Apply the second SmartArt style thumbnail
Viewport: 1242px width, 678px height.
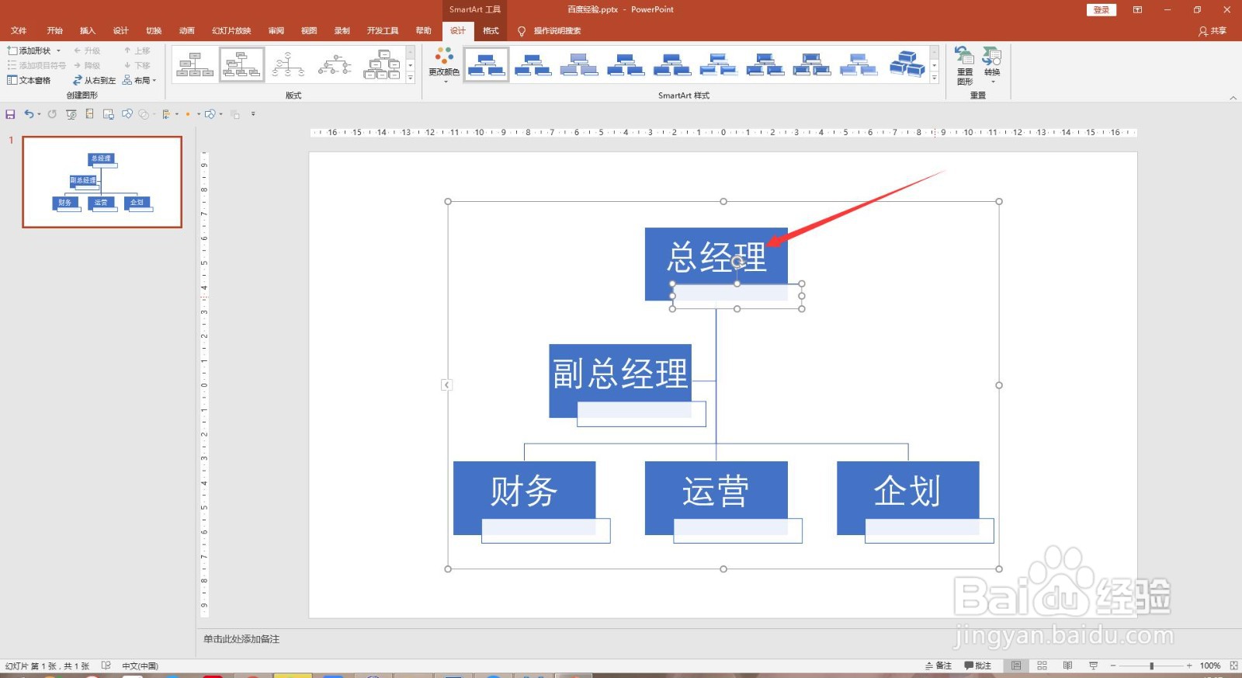(x=533, y=64)
